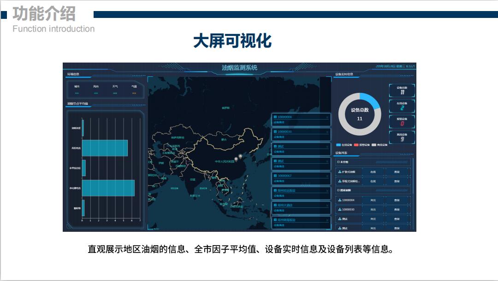
Task: Click the 油烟浓度 axis label
Action: (x=76, y=128)
